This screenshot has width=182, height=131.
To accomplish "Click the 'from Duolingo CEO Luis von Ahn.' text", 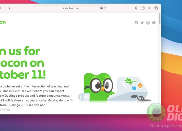I will click(x=23, y=105).
